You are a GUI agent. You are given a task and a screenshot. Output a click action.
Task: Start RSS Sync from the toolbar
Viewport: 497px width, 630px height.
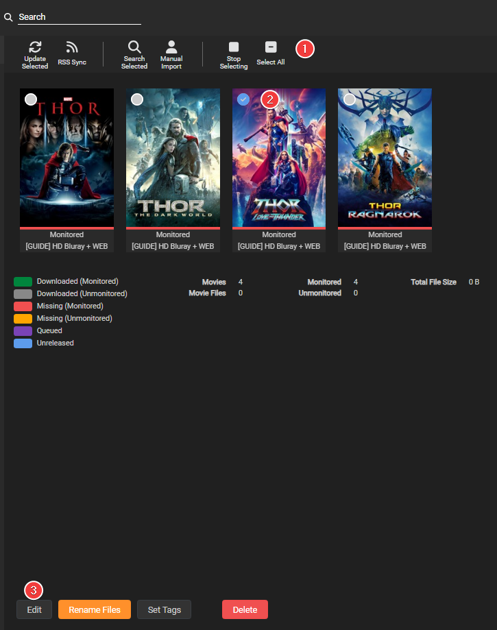coord(71,47)
